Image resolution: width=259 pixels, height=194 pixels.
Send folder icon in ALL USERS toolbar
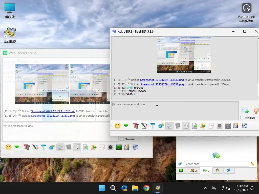(x=203, y=126)
